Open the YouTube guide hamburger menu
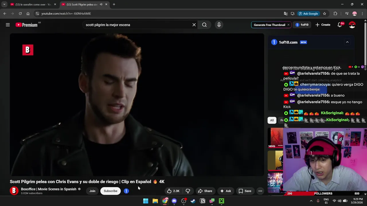This screenshot has width=367, height=206. 8,25
